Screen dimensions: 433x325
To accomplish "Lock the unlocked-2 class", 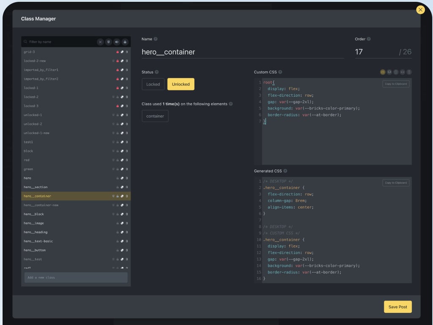I will (118, 124).
